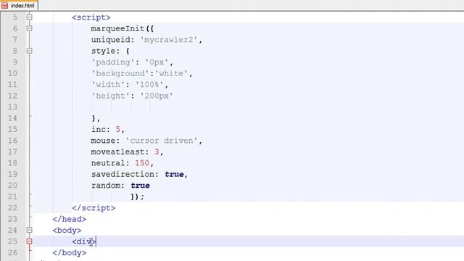Screen dimensions: 464x261
Task: Click line number 21 in the margin
Action: coord(12,196)
